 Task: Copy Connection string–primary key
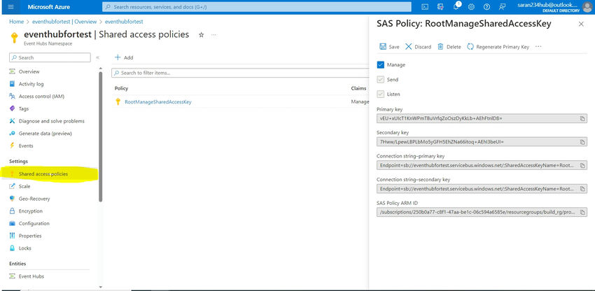(582, 165)
